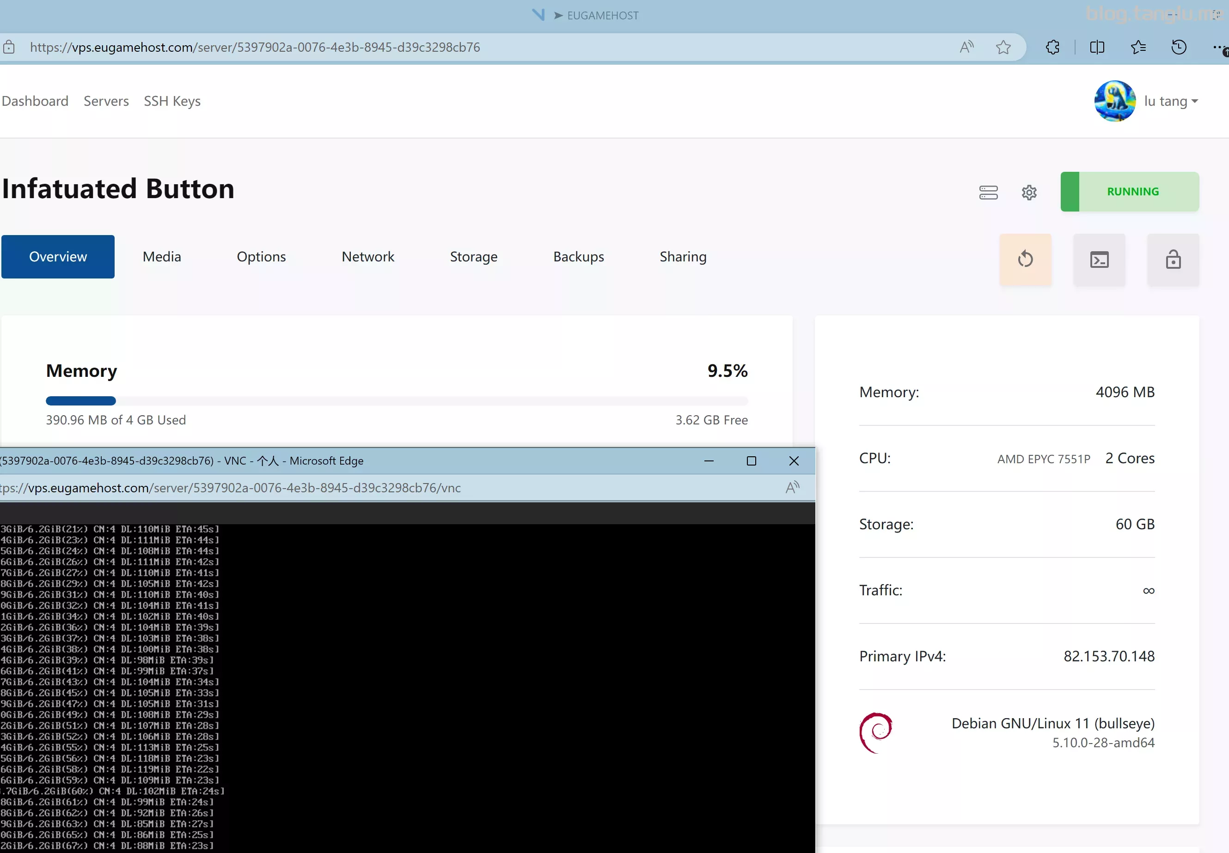Click the RUNNING power status button

click(1130, 191)
